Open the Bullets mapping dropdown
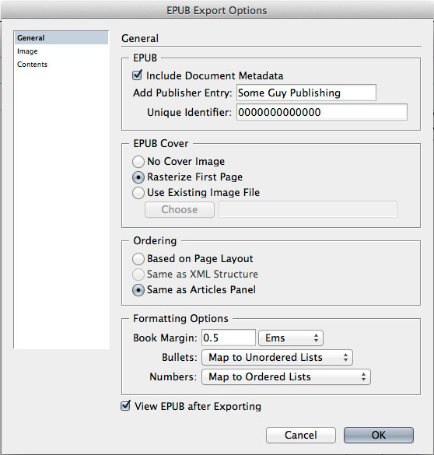Viewport: 434px width, 455px height. pos(277,358)
